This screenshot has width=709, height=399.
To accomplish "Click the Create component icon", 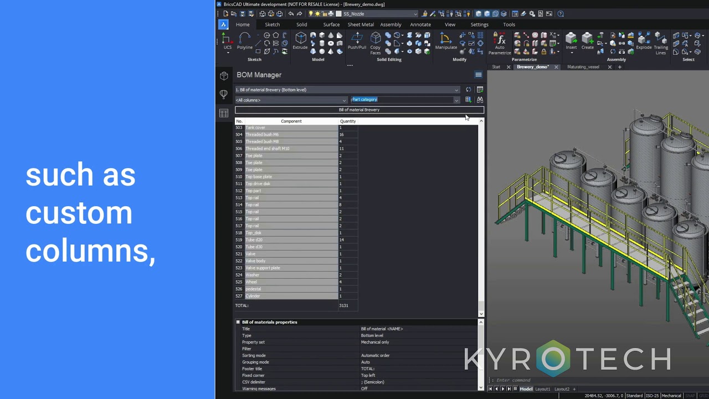I will [588, 40].
